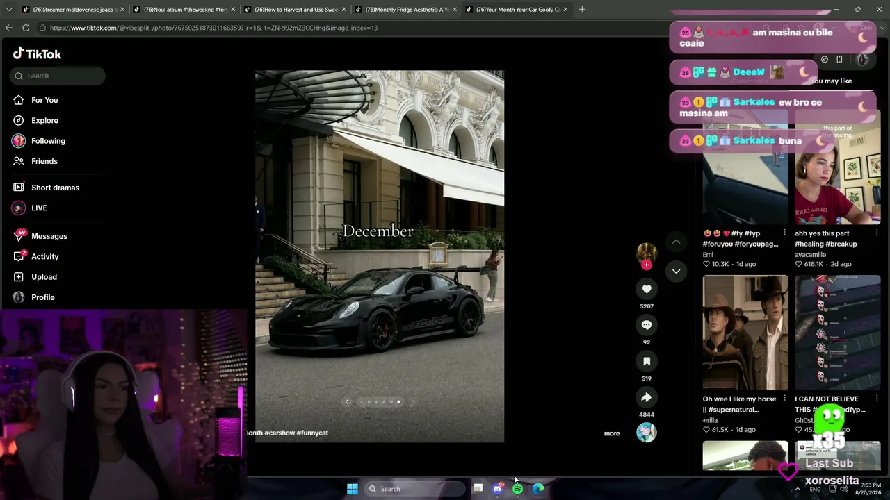The image size is (890, 500).
Task: Open the Windows Start menu
Action: 353,489
